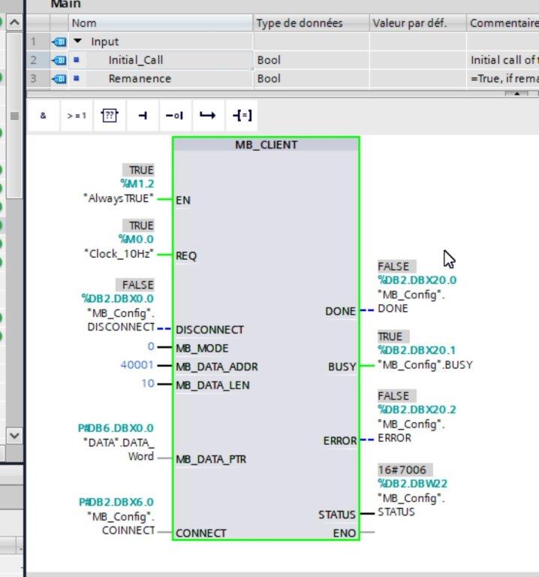Viewport: 539px width, 577px height.
Task: Select the 40001 MB_DATA_ADDR value
Action: 137,365
